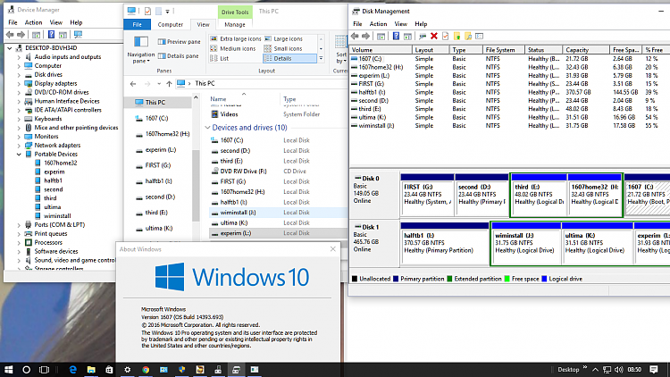This screenshot has height=377, width=670.
Task: Open Action menu in Device Manager
Action: tap(33, 22)
